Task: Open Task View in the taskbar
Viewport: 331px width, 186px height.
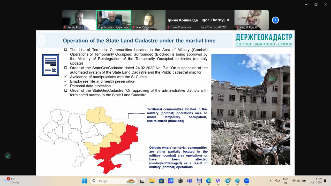Action: pos(142,181)
